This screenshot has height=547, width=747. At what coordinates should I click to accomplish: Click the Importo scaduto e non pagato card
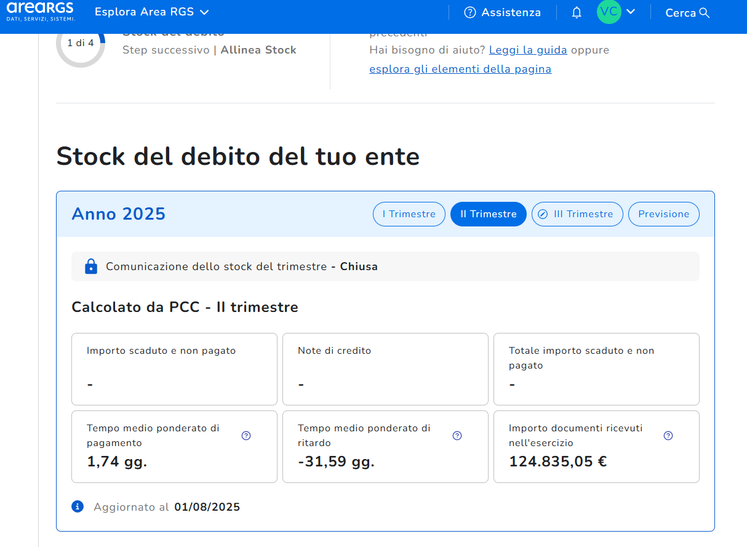click(x=174, y=369)
